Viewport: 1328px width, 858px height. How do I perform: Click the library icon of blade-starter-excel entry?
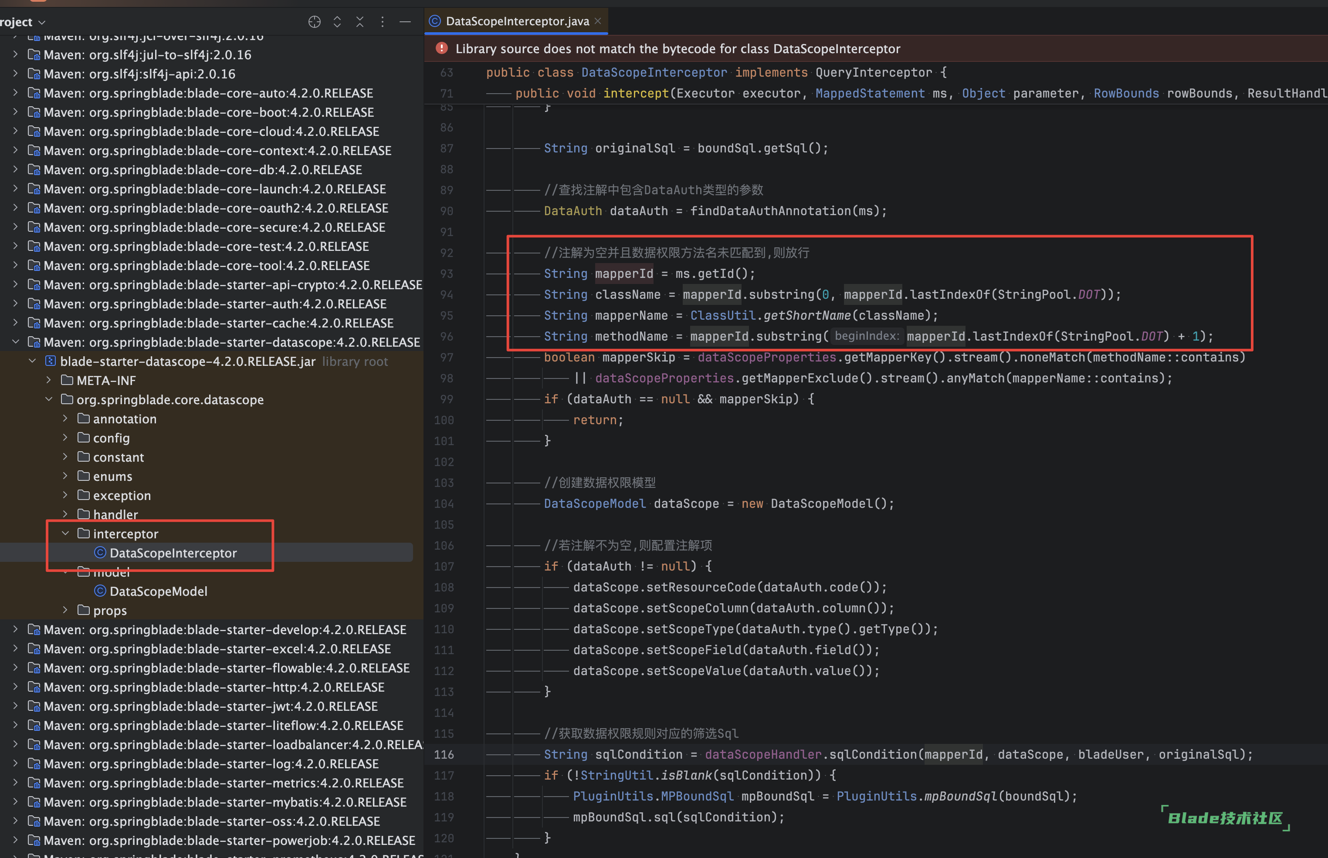click(x=34, y=649)
